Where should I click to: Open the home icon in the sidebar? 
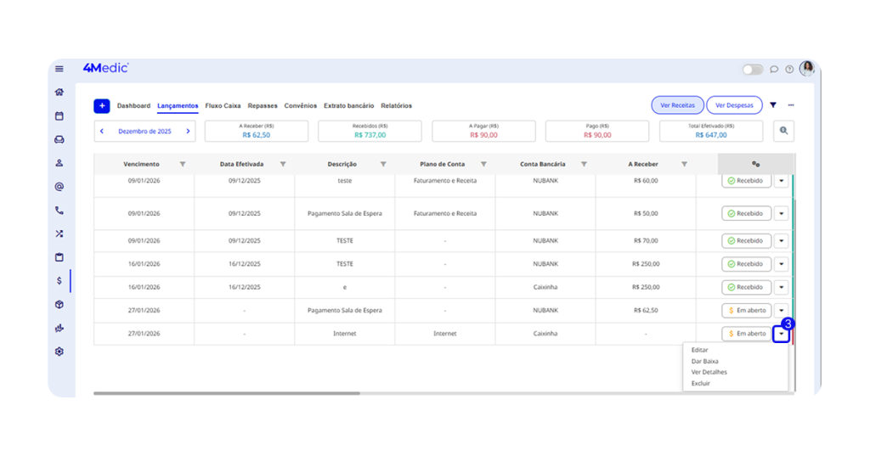(59, 93)
